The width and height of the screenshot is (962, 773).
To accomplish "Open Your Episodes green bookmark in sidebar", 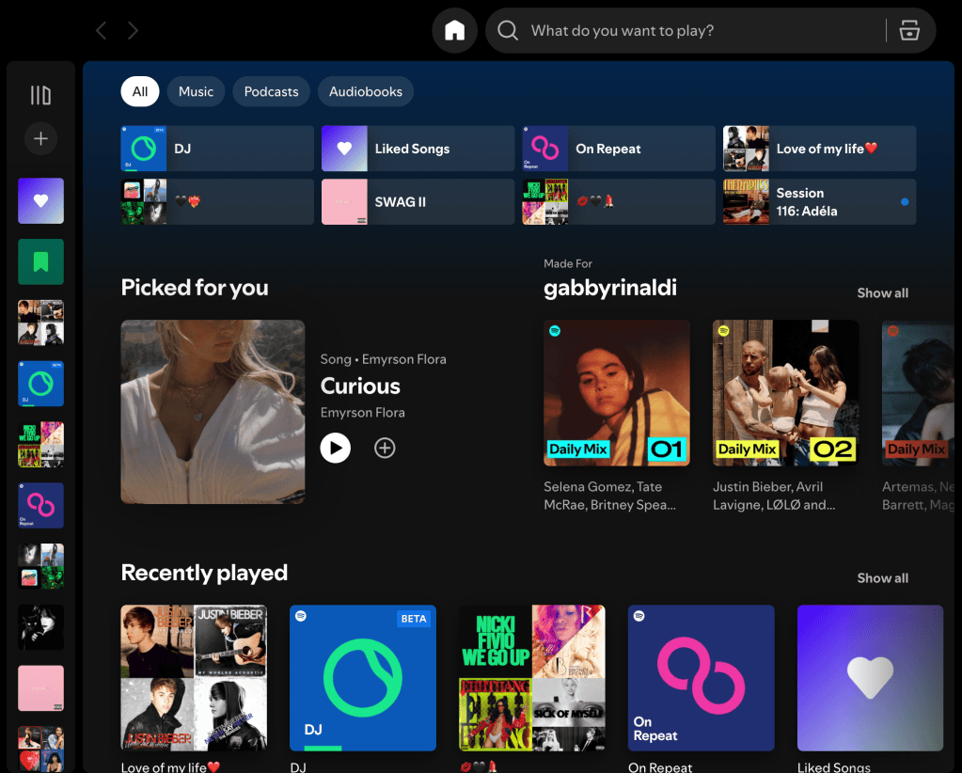I will click(x=40, y=262).
